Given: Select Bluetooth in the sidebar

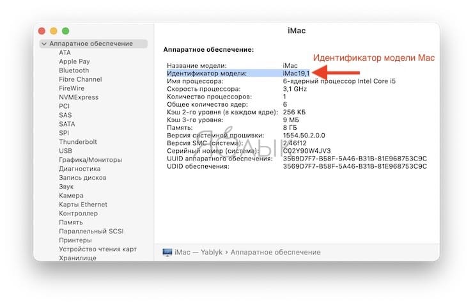Looking at the screenshot, I should pyautogui.click(x=74, y=70).
